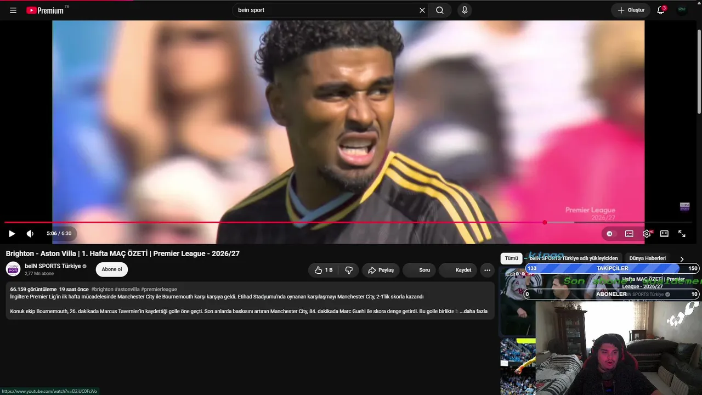Select the 'Tümü' filter chip
702x395 pixels.
[511, 258]
